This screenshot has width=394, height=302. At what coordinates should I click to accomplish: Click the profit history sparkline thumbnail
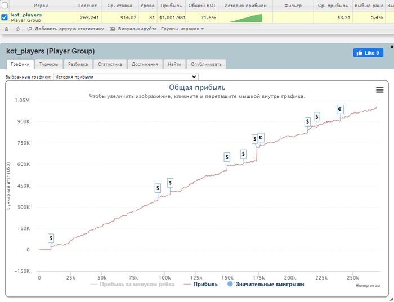pos(245,18)
